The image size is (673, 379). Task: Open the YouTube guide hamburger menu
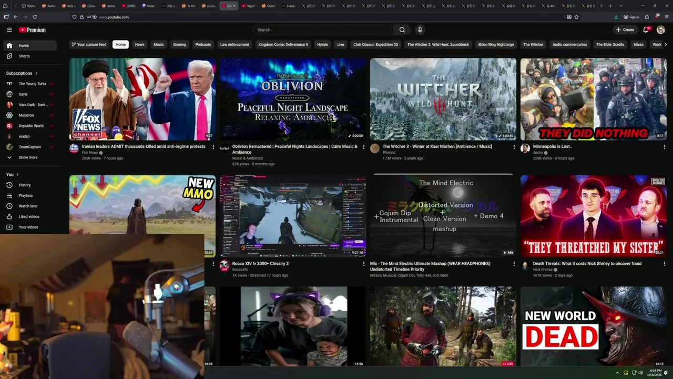point(9,30)
